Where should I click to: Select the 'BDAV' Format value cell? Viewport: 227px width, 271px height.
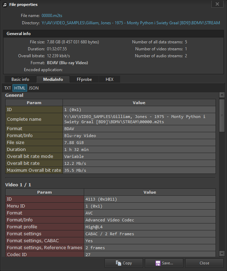[x=139, y=129]
